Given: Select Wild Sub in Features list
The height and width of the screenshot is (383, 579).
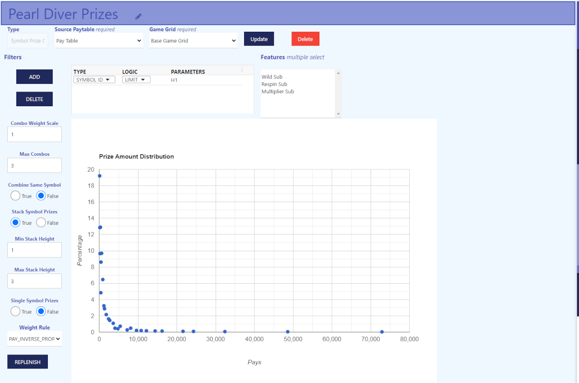Looking at the screenshot, I should (x=272, y=77).
